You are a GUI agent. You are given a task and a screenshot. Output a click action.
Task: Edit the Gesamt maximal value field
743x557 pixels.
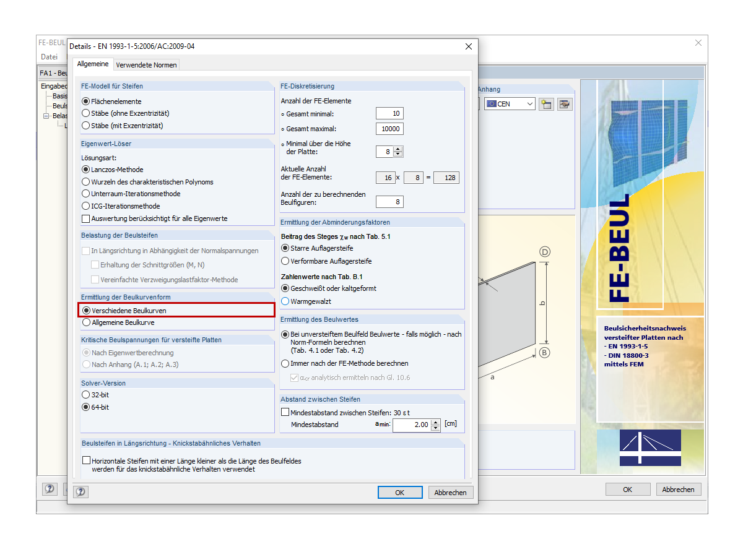click(x=390, y=129)
